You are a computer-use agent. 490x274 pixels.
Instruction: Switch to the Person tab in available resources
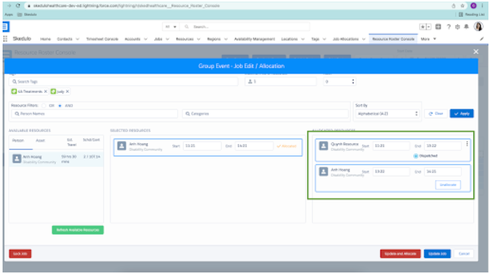(18, 140)
